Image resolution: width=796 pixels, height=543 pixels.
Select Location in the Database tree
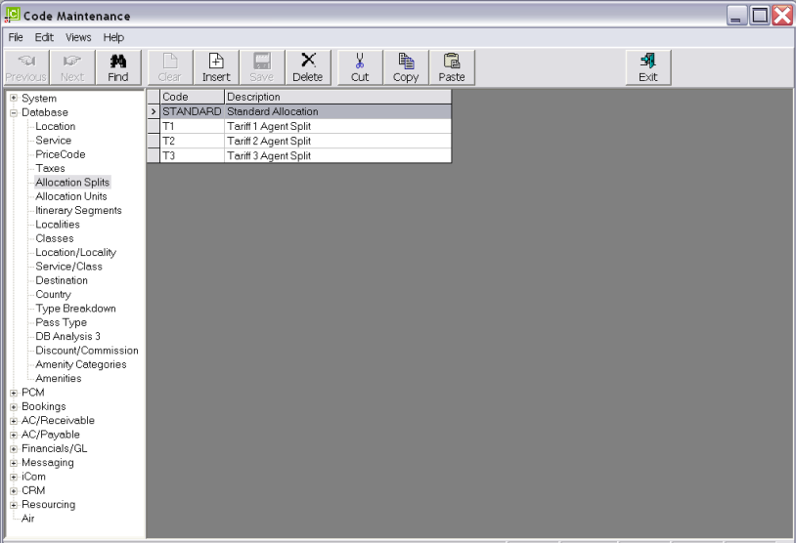click(56, 126)
